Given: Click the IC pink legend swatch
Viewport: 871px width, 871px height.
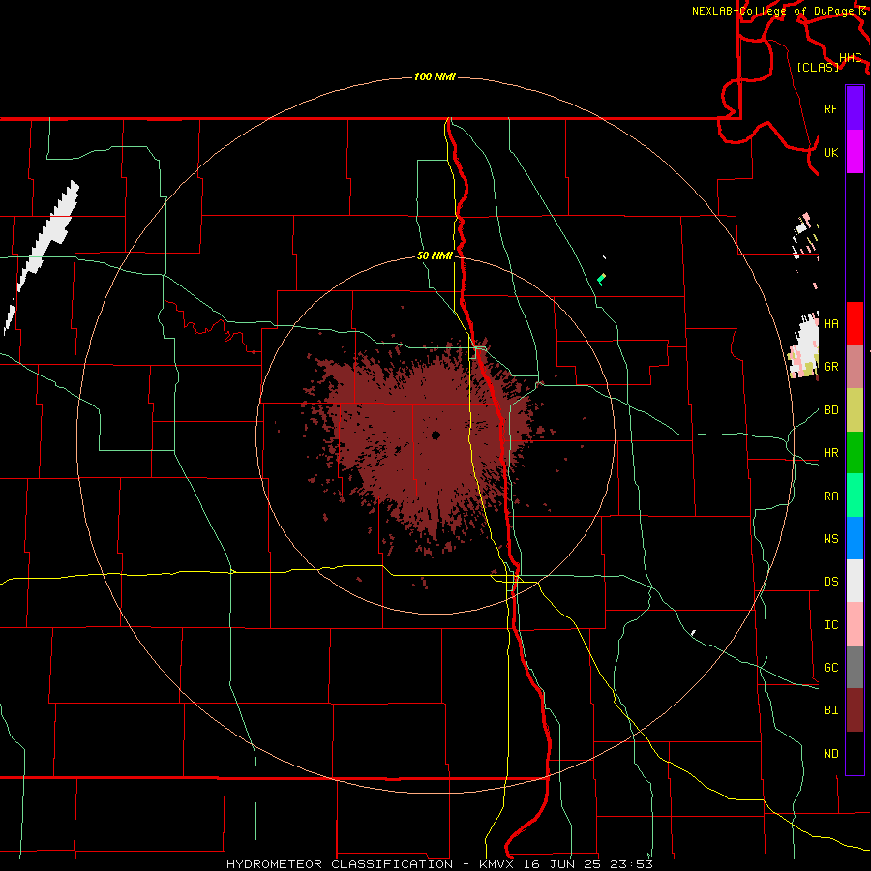Looking at the screenshot, I should point(855,624).
